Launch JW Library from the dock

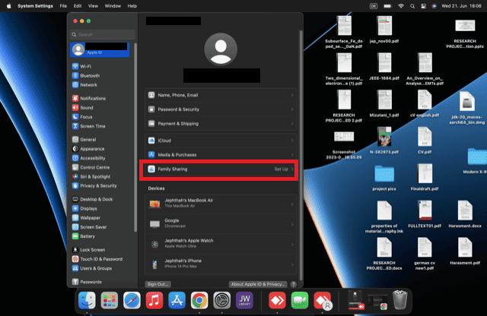[x=243, y=300]
